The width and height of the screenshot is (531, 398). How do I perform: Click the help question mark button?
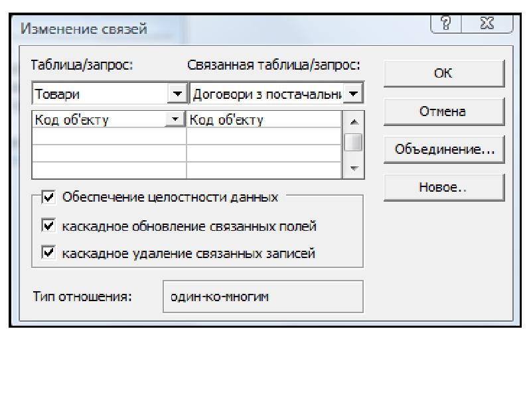pos(455,26)
